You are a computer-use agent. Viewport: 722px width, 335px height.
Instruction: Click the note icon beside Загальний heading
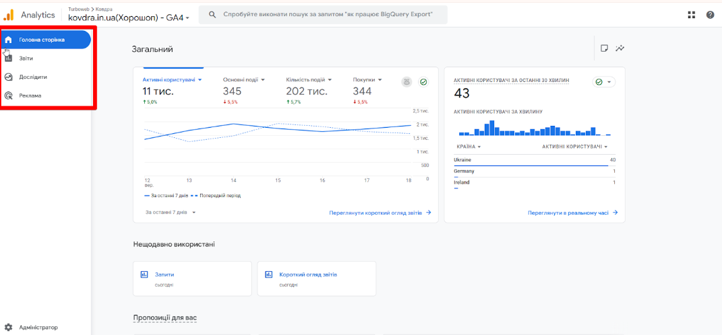pyautogui.click(x=604, y=48)
